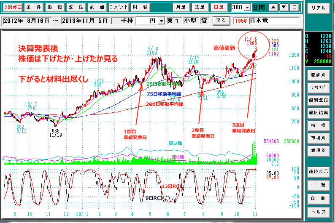Click the 売り残 label in volume pane
This screenshot has height=223, width=335.
click(x=178, y=157)
